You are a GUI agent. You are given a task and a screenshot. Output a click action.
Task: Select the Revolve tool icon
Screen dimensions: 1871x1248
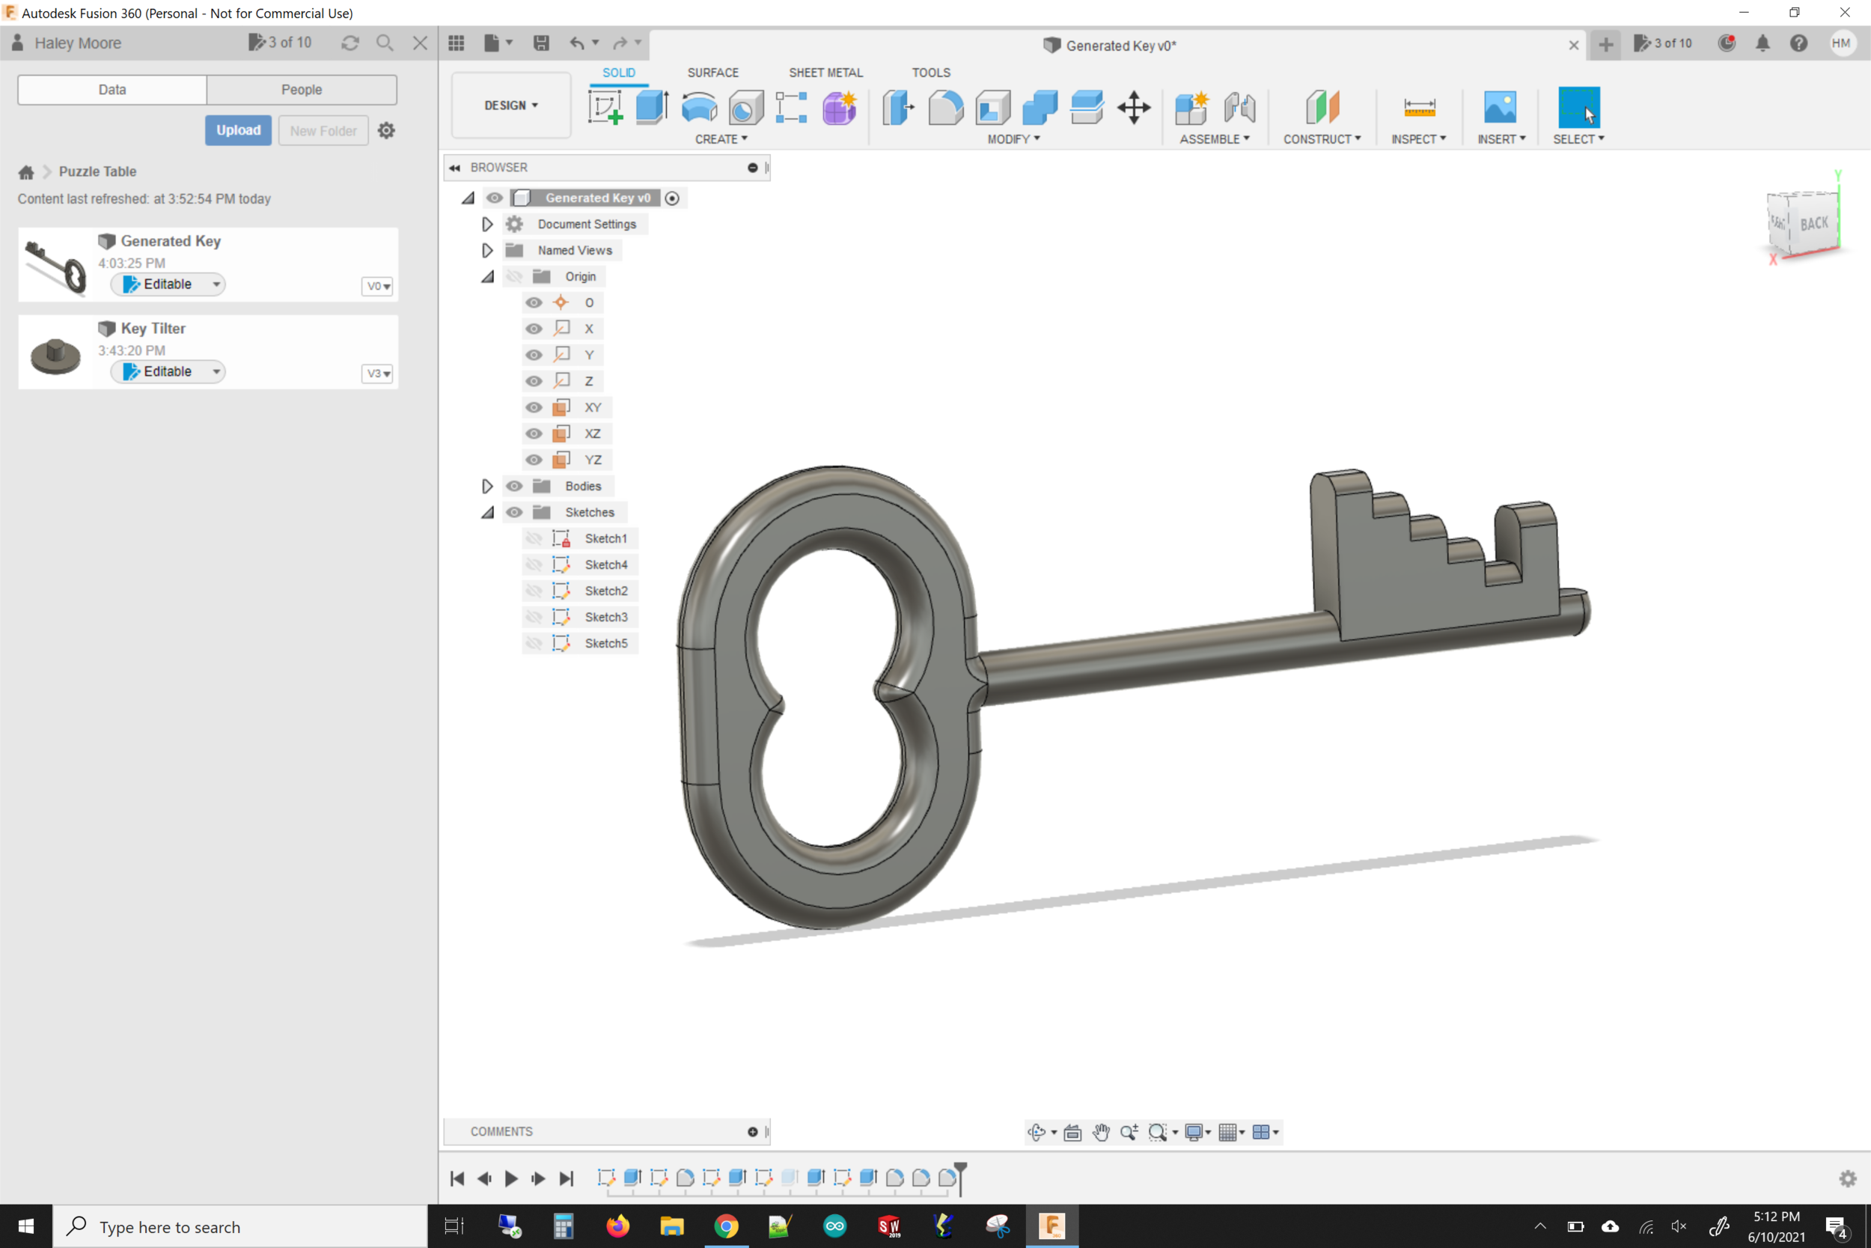[x=698, y=106]
